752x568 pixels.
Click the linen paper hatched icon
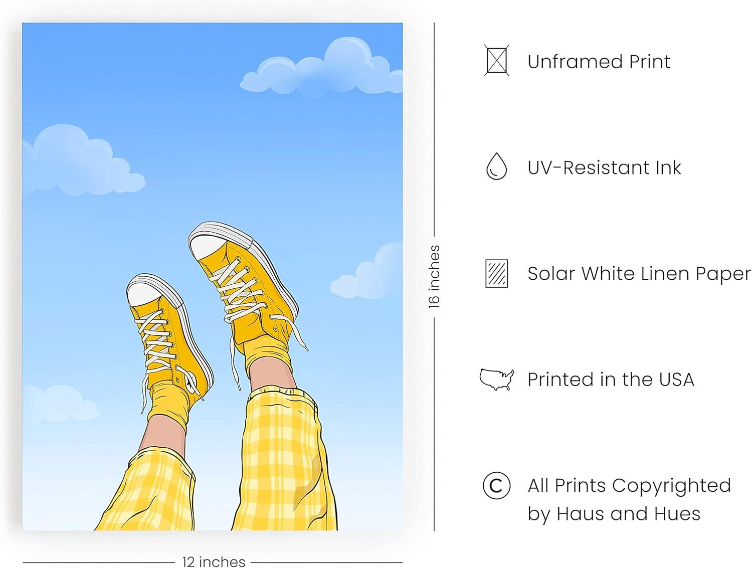pyautogui.click(x=496, y=273)
